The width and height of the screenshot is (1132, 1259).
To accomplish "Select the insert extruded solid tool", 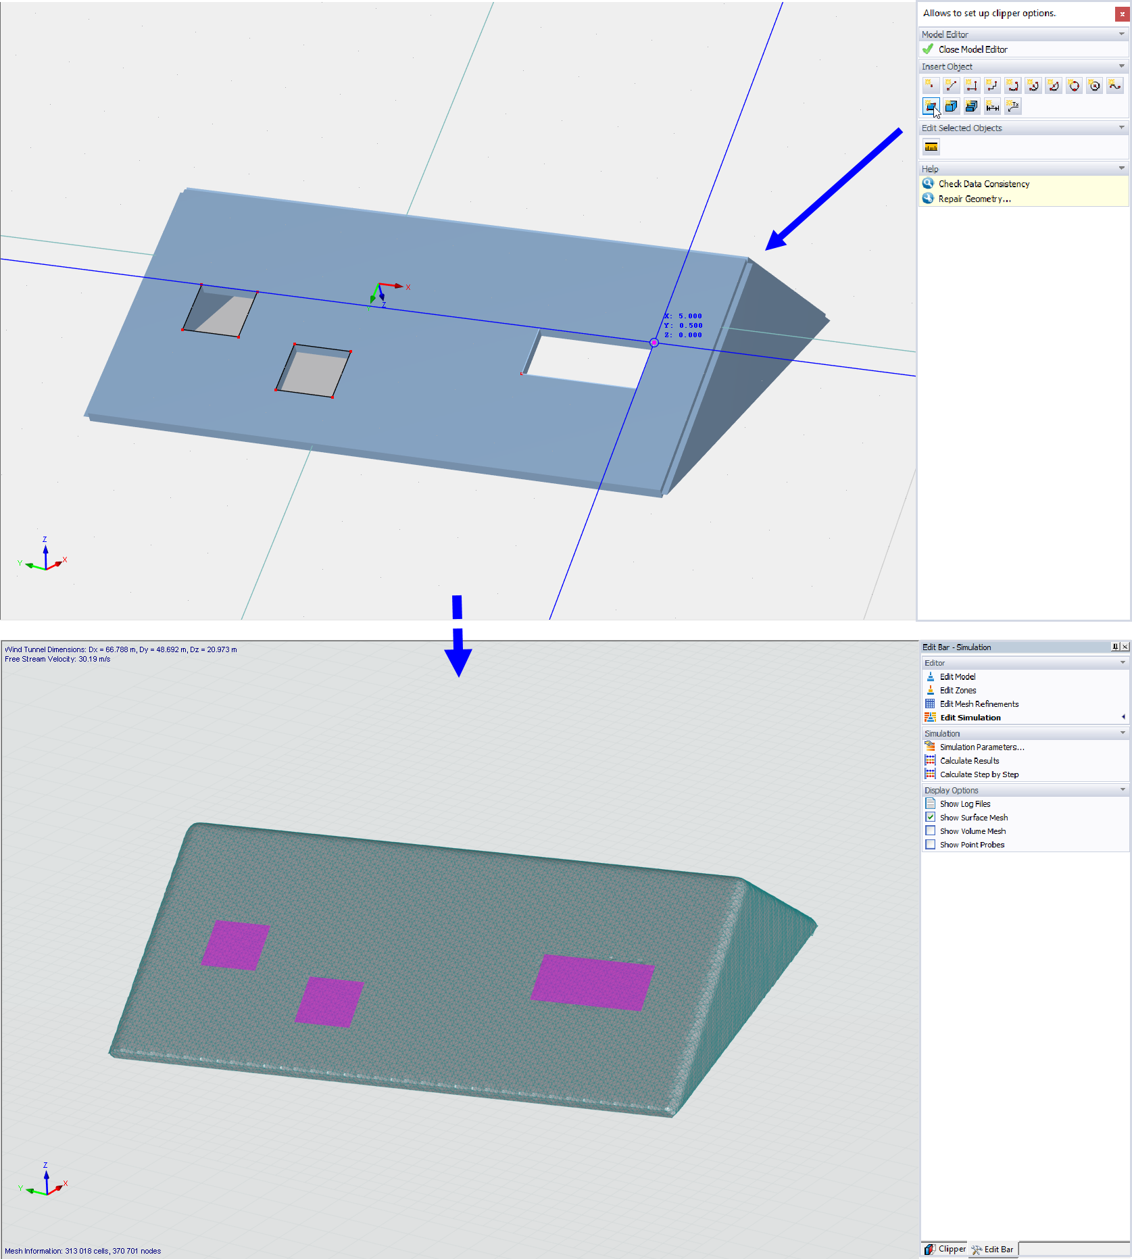I will click(971, 106).
